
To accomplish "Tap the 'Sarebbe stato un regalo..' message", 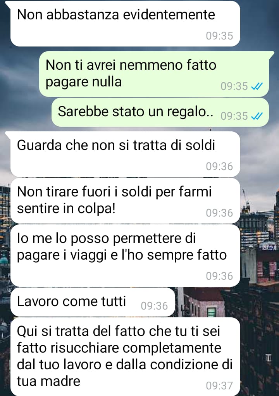I will tap(160, 112).
